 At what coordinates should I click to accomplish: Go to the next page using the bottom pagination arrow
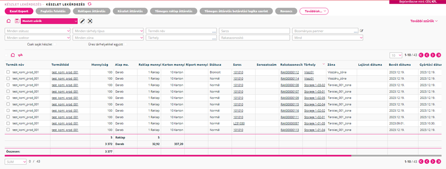click(433, 161)
